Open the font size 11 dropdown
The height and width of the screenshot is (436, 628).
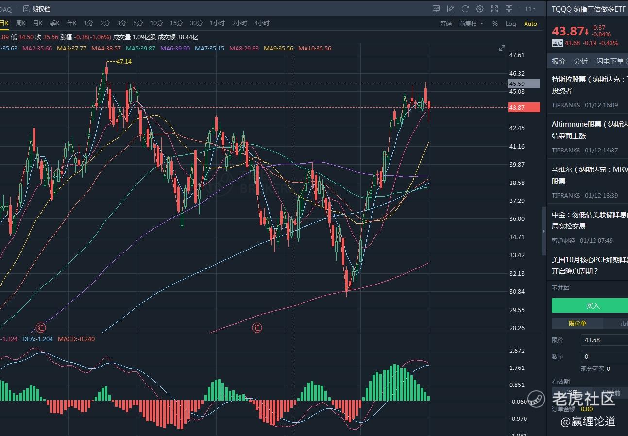click(x=530, y=9)
